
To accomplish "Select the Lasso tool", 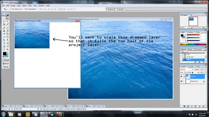I will pos(4,22).
